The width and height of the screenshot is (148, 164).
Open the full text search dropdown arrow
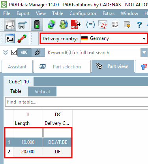144,53
